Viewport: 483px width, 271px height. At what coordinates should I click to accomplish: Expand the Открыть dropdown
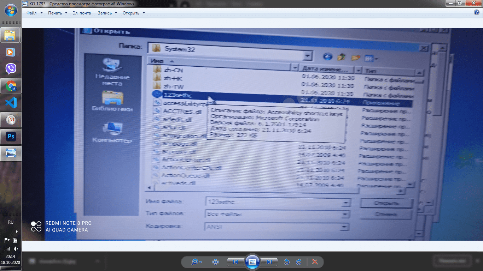[134, 13]
